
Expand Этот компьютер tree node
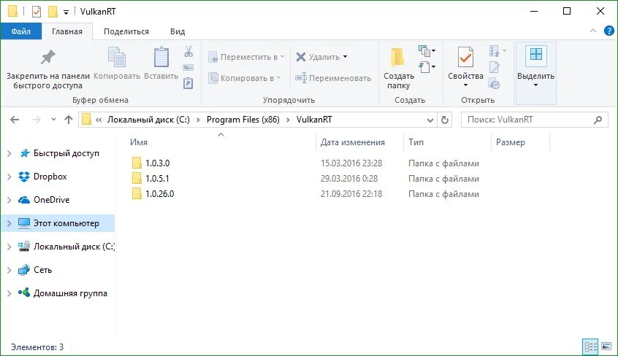(x=9, y=224)
